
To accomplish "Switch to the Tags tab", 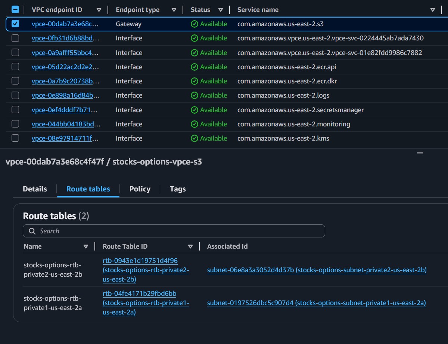I will (177, 189).
